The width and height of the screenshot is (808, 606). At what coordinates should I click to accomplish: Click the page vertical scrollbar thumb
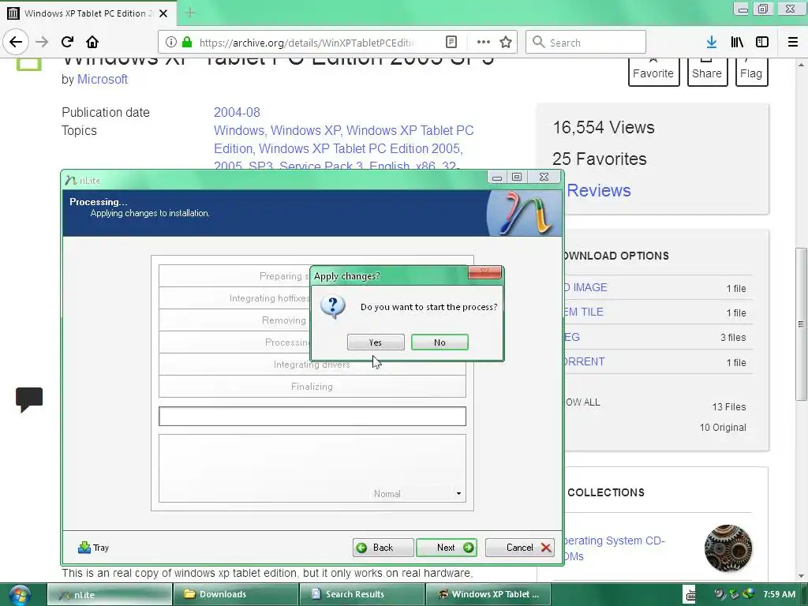(801, 324)
